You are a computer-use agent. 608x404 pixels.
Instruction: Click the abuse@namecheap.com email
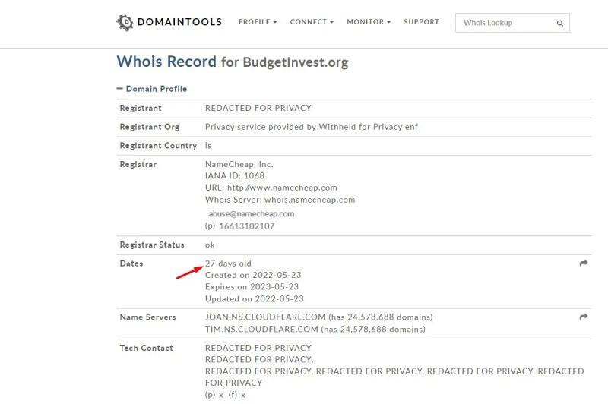point(252,214)
